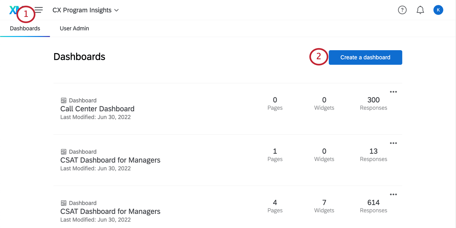Switch to the User Admin tab
This screenshot has width=456, height=228.
(74, 28)
